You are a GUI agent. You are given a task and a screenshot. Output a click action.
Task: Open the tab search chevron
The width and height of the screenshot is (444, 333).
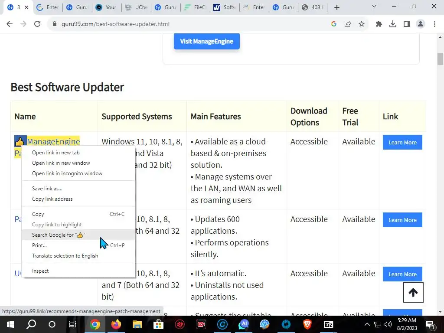coord(374,6)
